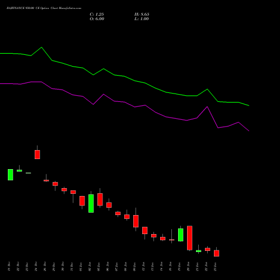Click the low value "L: 1.00"

point(142,19)
